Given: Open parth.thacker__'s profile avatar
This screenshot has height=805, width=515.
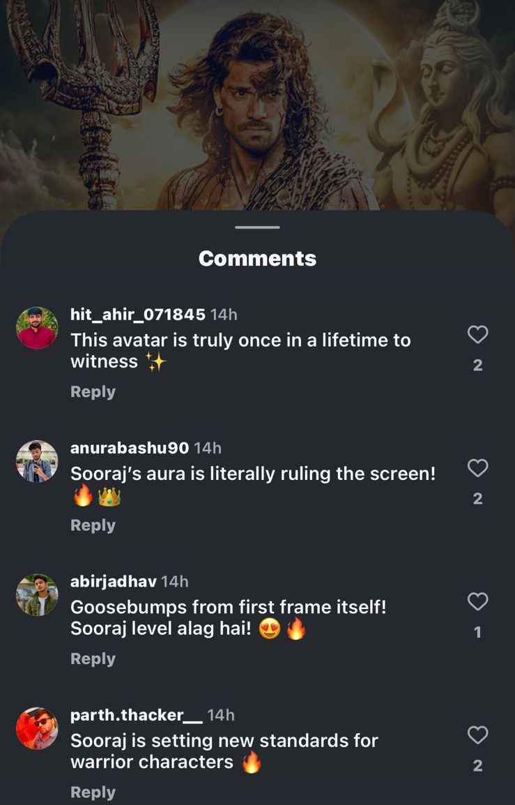Looking at the screenshot, I should point(37,728).
